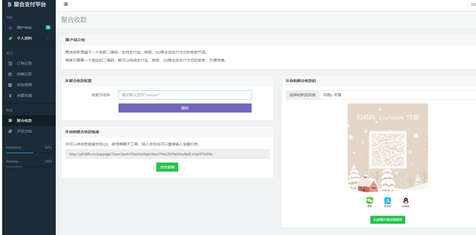Click the leaf icon beside 个人资料
Screen dimensions: 476x235
tap(10, 38)
